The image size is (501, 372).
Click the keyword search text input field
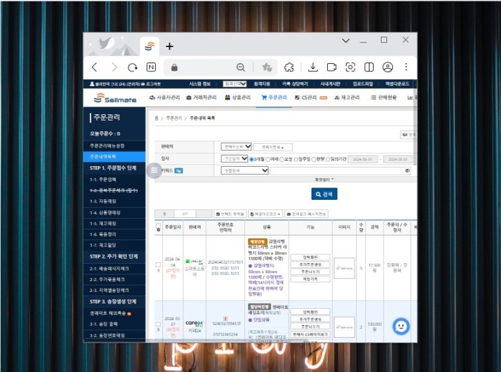341,171
